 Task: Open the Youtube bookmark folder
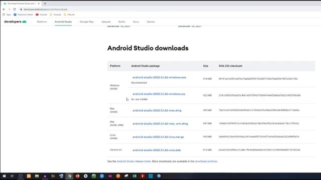[x=55, y=14]
